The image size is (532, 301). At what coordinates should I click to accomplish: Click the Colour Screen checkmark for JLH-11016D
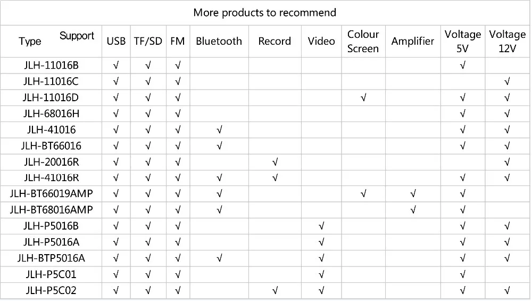click(363, 98)
